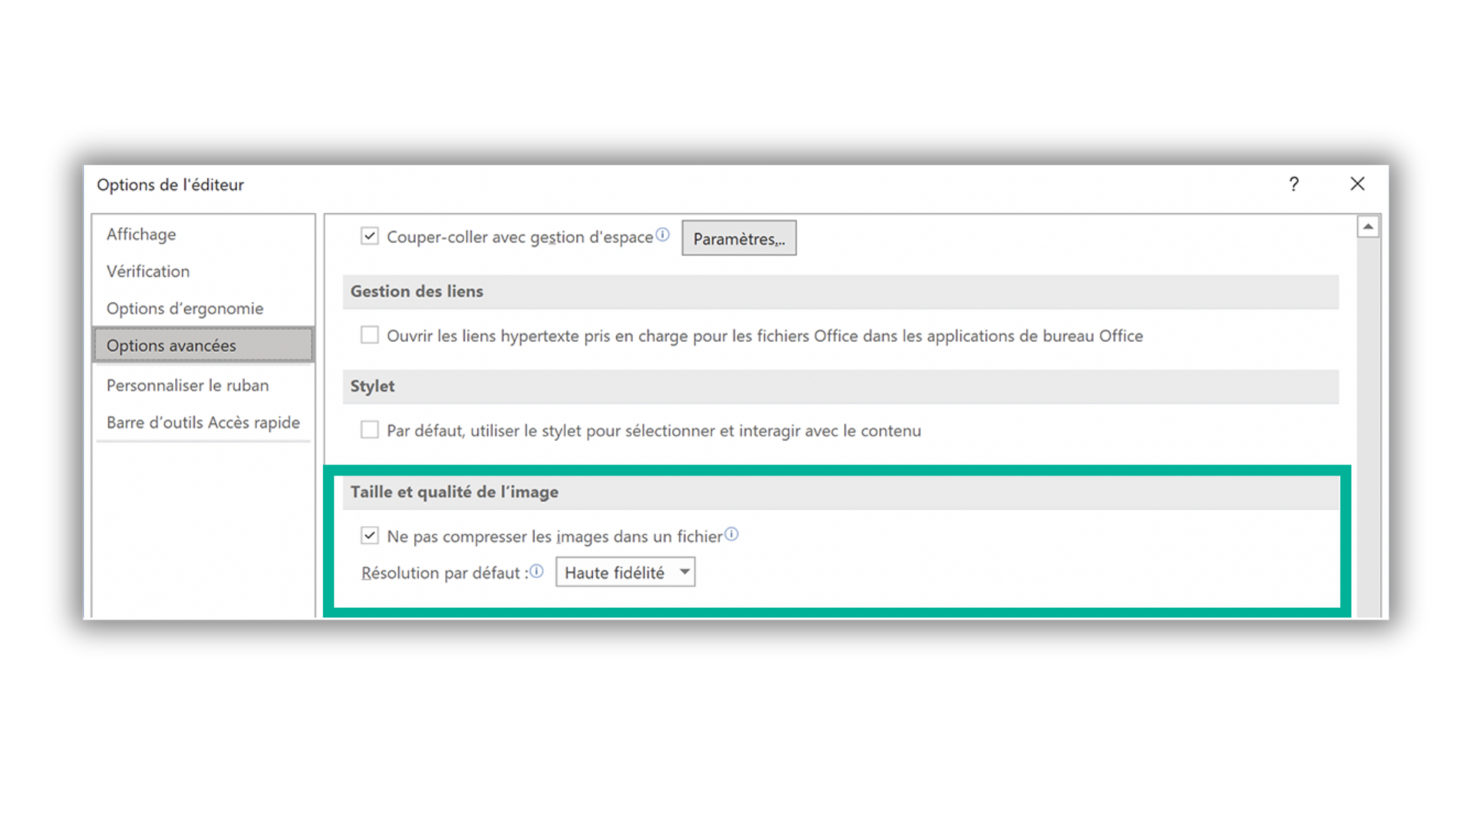
Task: Click info icon beside Couper-coller option
Action: pyautogui.click(x=663, y=235)
